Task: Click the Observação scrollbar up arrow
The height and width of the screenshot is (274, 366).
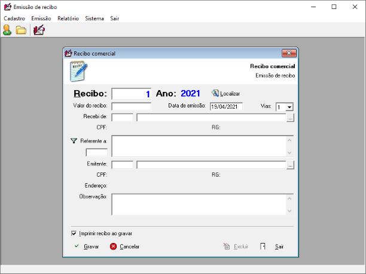Action: (289, 199)
